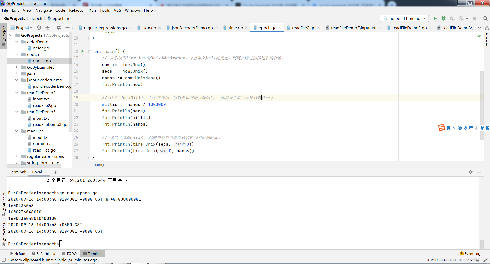
Task: Collapse the readFileDemo2 folder
Action: click(17, 93)
